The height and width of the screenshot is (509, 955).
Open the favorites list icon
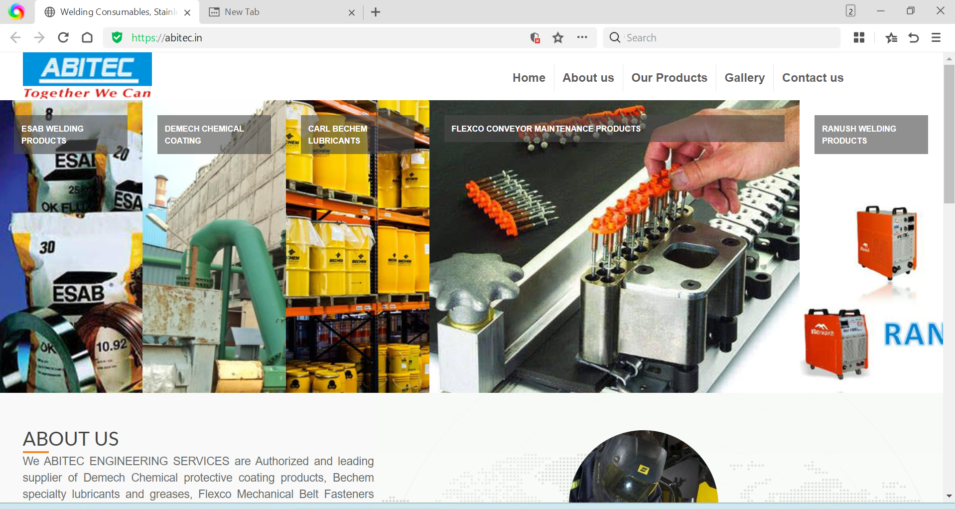[x=891, y=38]
